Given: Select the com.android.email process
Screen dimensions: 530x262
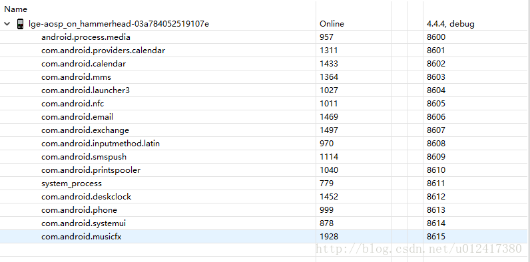Looking at the screenshot, I should [x=77, y=117].
